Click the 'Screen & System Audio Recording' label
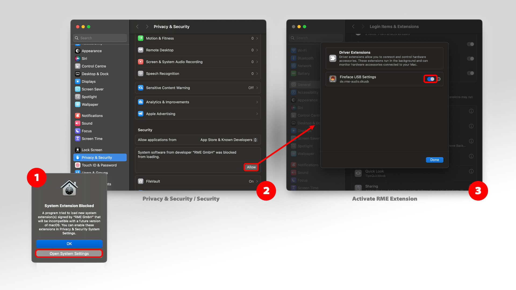Viewport: 516px width, 290px height. 174,62
